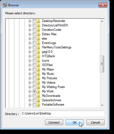Image resolution: width=114 pixels, height=134 pixels.
Task: Click the Cancel button
Action: (96, 122)
